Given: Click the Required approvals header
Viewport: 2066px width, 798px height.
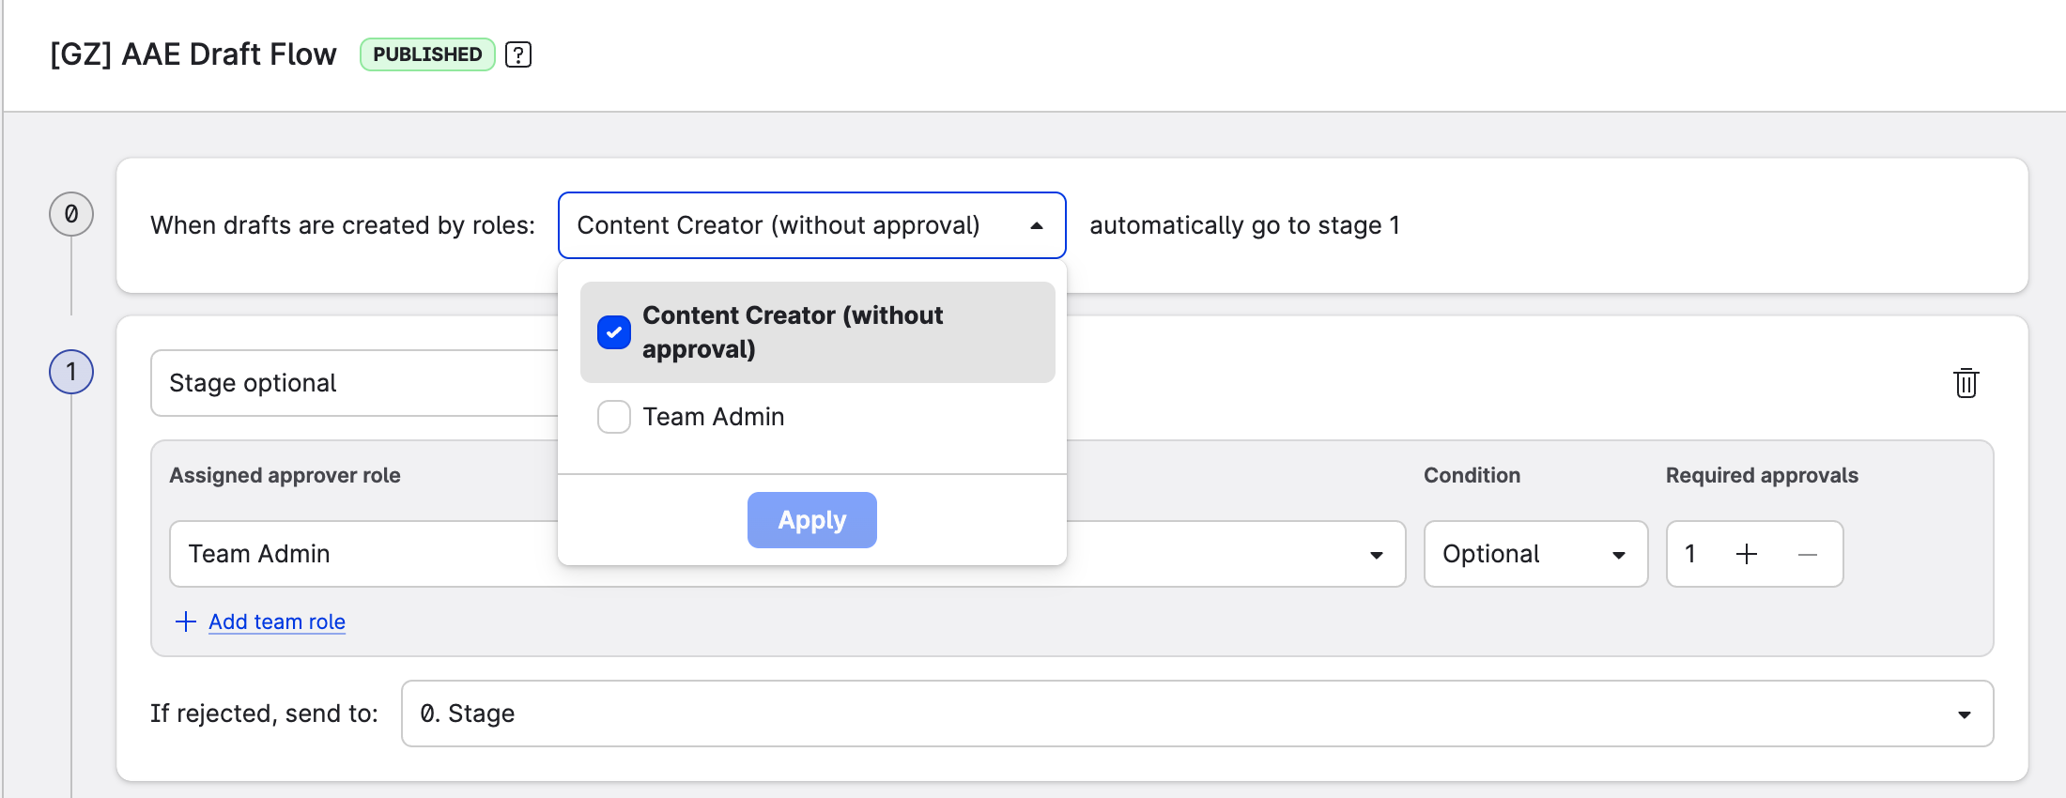Looking at the screenshot, I should pos(1762,475).
